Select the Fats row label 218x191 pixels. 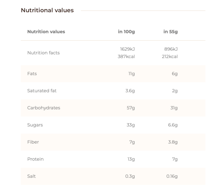[32, 74]
